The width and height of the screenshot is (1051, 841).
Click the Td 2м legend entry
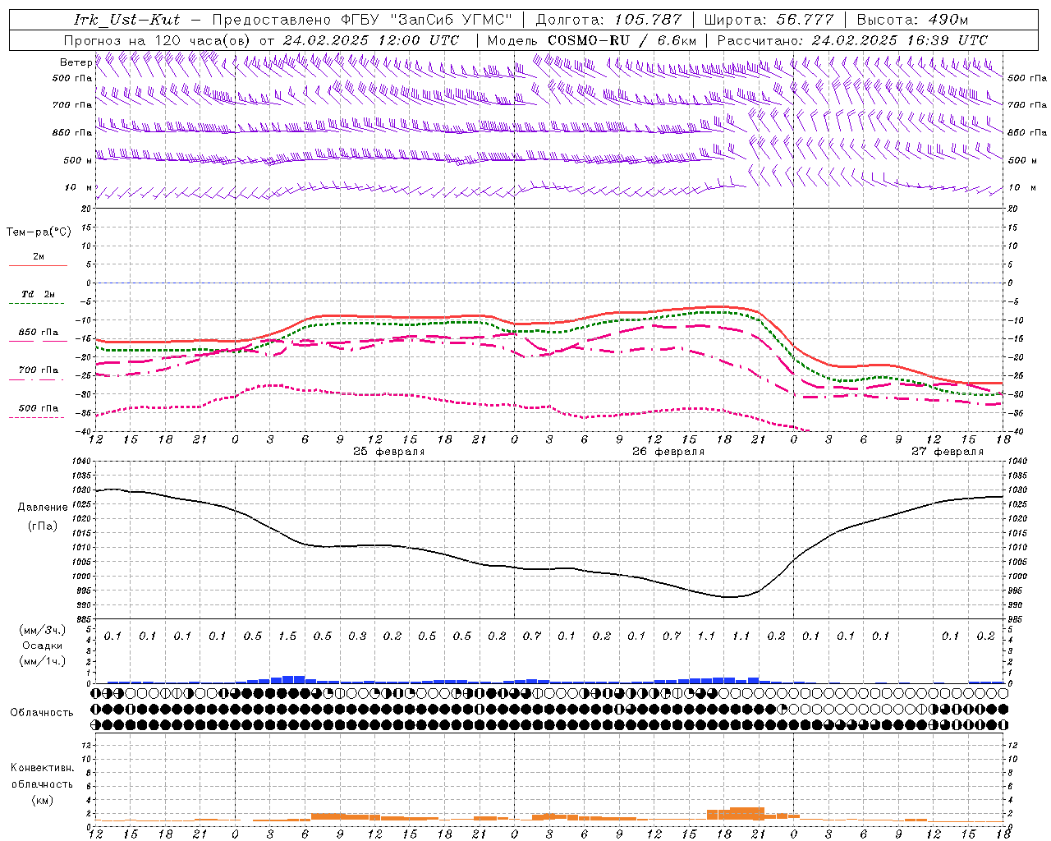[39, 294]
